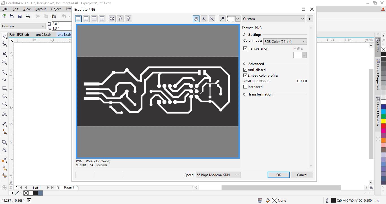Switch to Fab ISP23.cdr document tab
386x204 pixels.
pyautogui.click(x=19, y=35)
